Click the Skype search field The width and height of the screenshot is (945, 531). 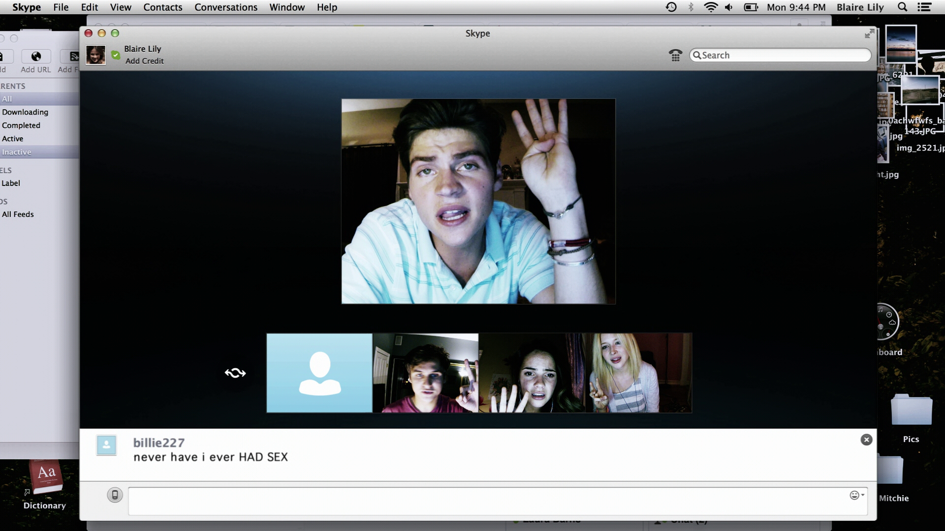(780, 55)
